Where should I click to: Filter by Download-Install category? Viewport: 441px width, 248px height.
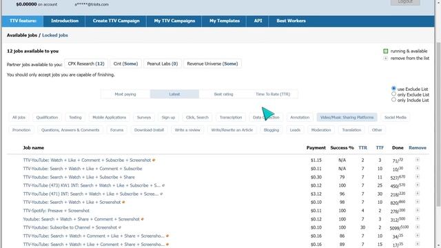149,130
